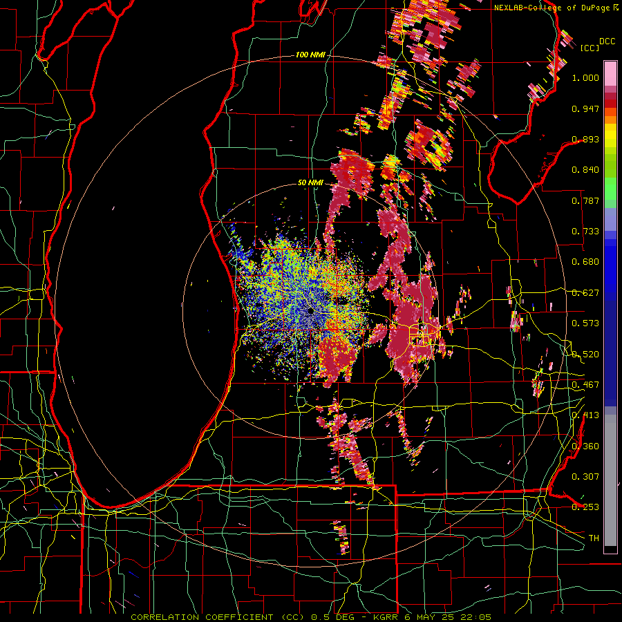Click the [CC] unit label
The width and height of the screenshot is (622, 622).
pos(590,48)
